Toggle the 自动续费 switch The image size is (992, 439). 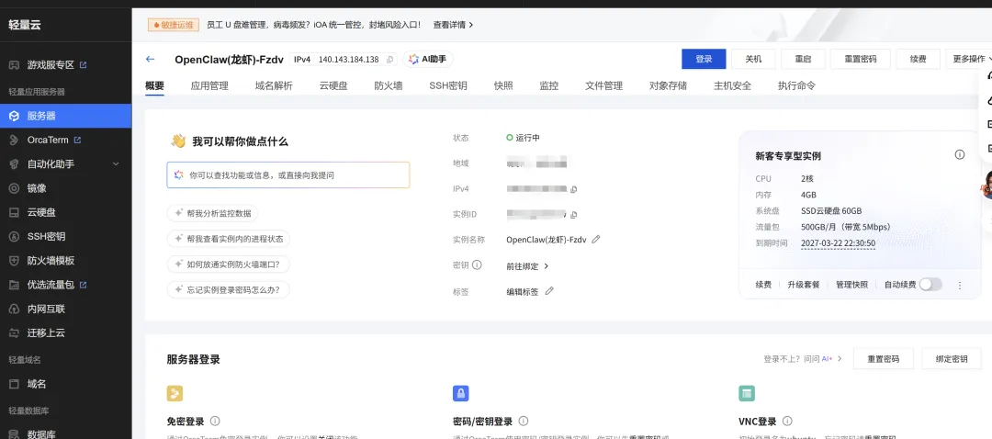(930, 285)
